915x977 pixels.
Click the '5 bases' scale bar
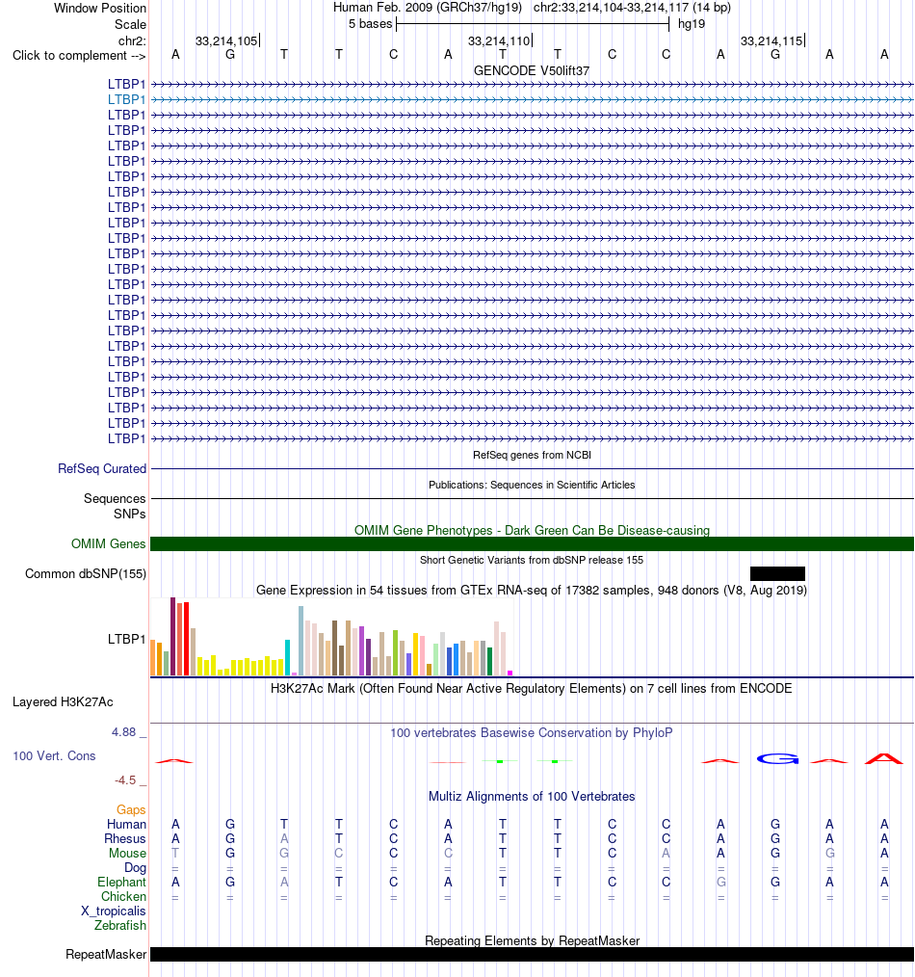pyautogui.click(x=533, y=24)
